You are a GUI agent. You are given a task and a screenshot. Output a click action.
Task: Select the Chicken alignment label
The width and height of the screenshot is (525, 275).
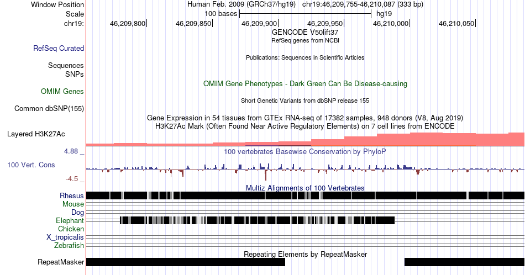click(x=71, y=229)
